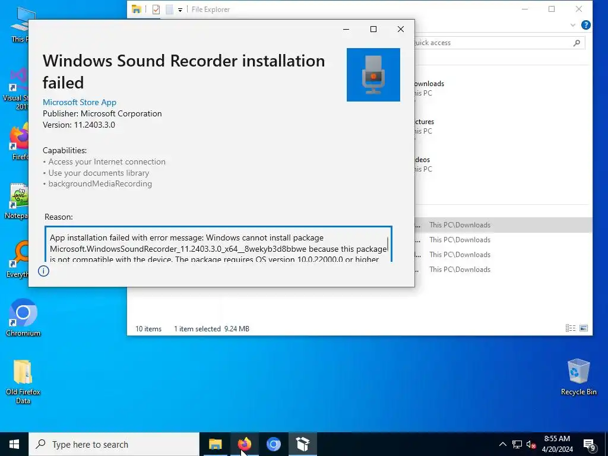Open File Explorer Help question mark icon
This screenshot has width=608, height=456.
[x=586, y=25]
